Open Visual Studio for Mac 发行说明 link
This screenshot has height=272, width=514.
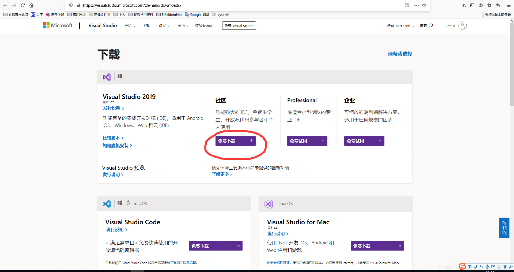point(278,234)
